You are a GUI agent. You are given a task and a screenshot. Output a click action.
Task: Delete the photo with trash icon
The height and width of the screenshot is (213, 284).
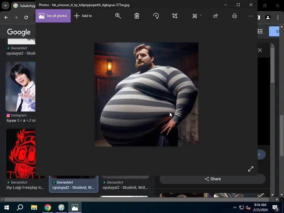[137, 16]
